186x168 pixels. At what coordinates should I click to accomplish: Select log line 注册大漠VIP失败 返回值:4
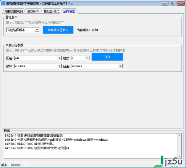pyautogui.click(x=37, y=148)
